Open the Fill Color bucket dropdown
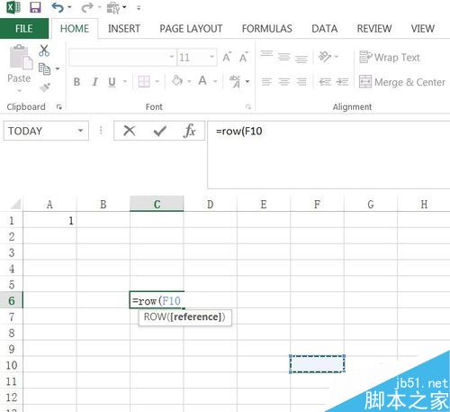This screenshot has width=450, height=412. point(189,81)
